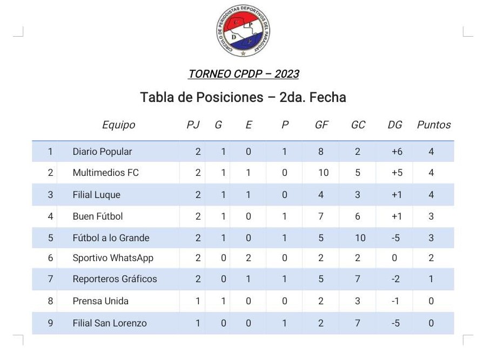
Task: Select Multimedios FC's 10 goals scored
Action: tap(324, 173)
